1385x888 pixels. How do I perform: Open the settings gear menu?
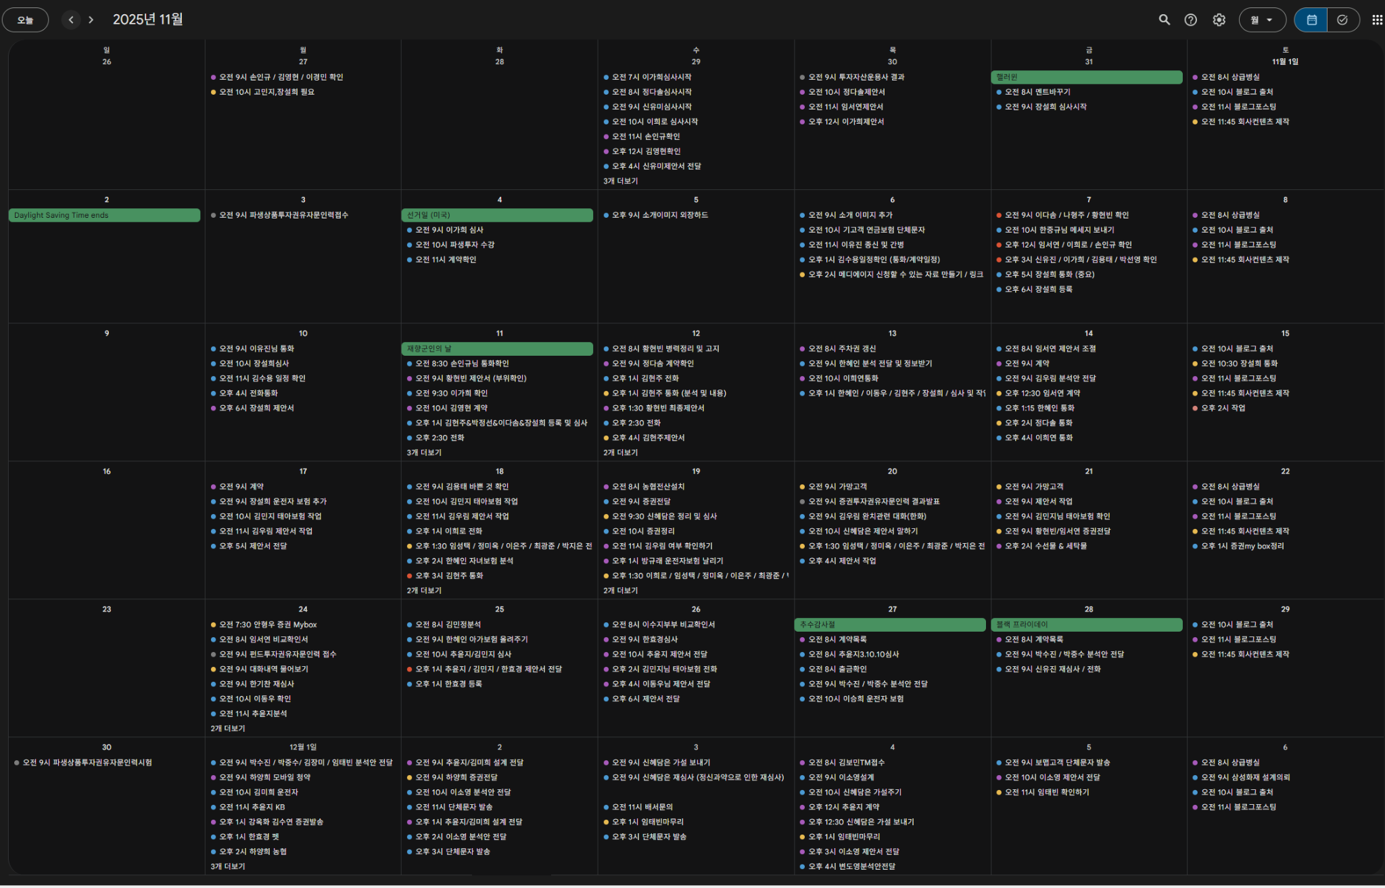point(1219,20)
